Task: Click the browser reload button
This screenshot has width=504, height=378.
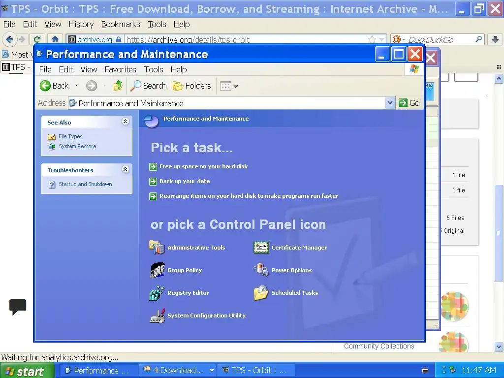Action: pos(37,39)
